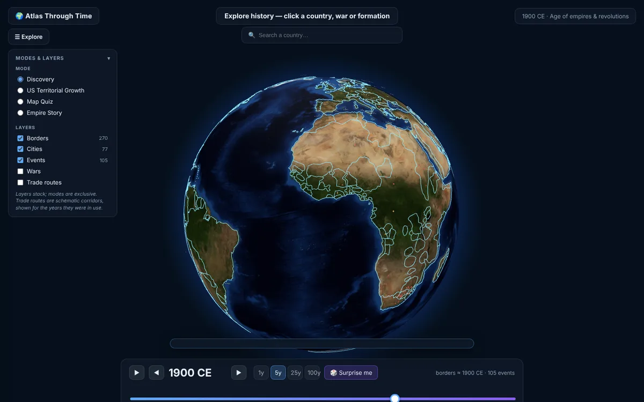Focus the Search a country field
The height and width of the screenshot is (402, 644).
pos(322,35)
